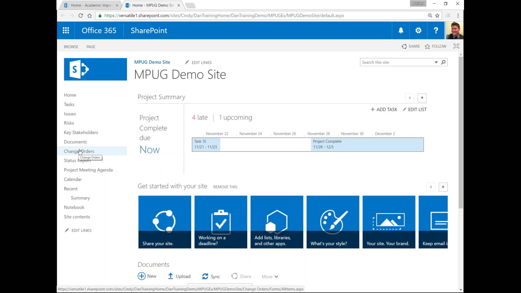Focus the Search this site box

coord(397,62)
